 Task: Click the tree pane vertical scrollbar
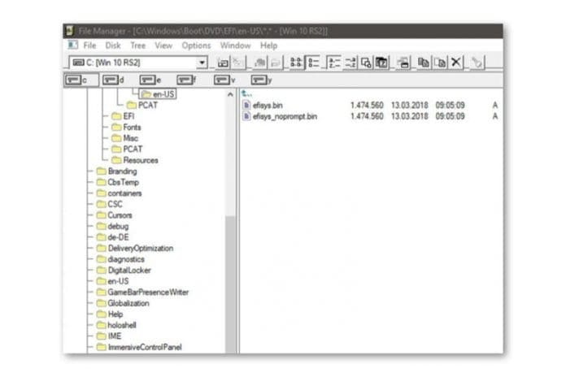pyautogui.click(x=231, y=244)
